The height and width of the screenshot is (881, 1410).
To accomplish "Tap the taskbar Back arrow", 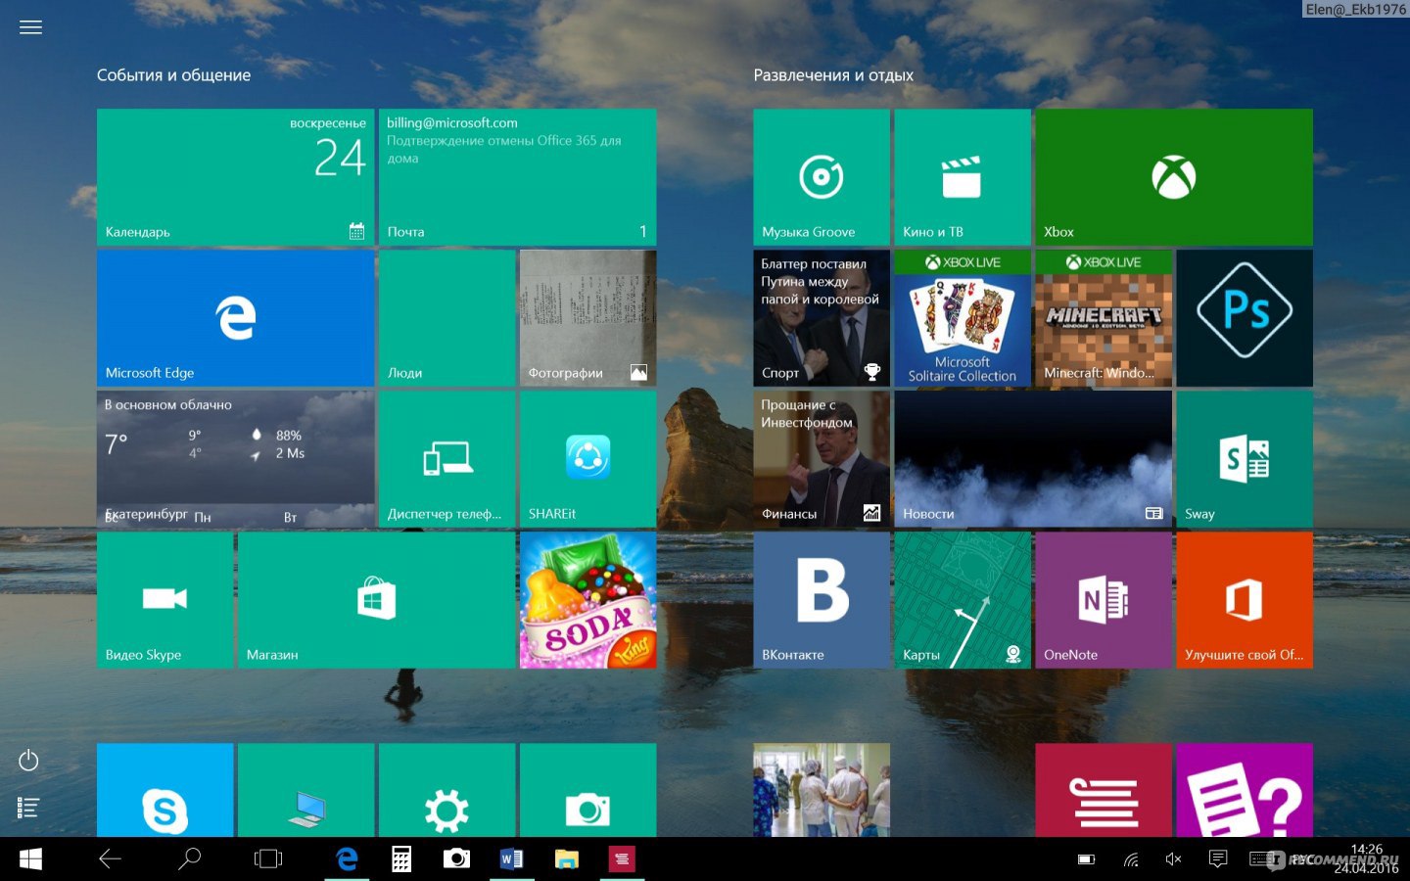I will click(110, 858).
